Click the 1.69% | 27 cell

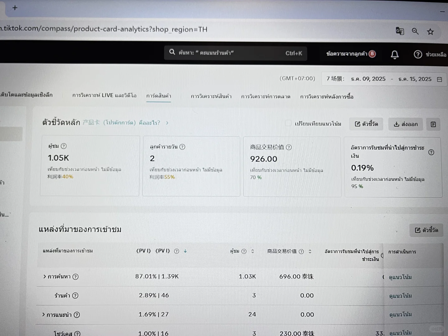point(154,315)
